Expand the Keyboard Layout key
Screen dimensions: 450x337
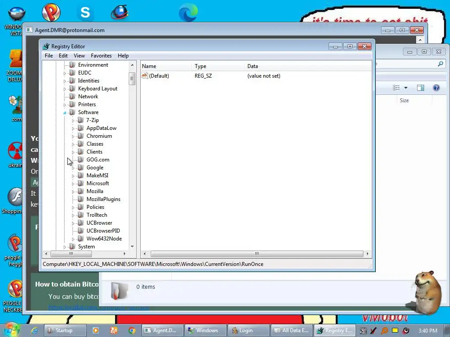65,89
